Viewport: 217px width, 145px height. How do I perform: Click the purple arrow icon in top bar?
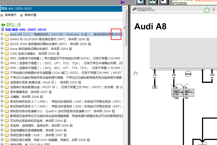tap(123, 2)
